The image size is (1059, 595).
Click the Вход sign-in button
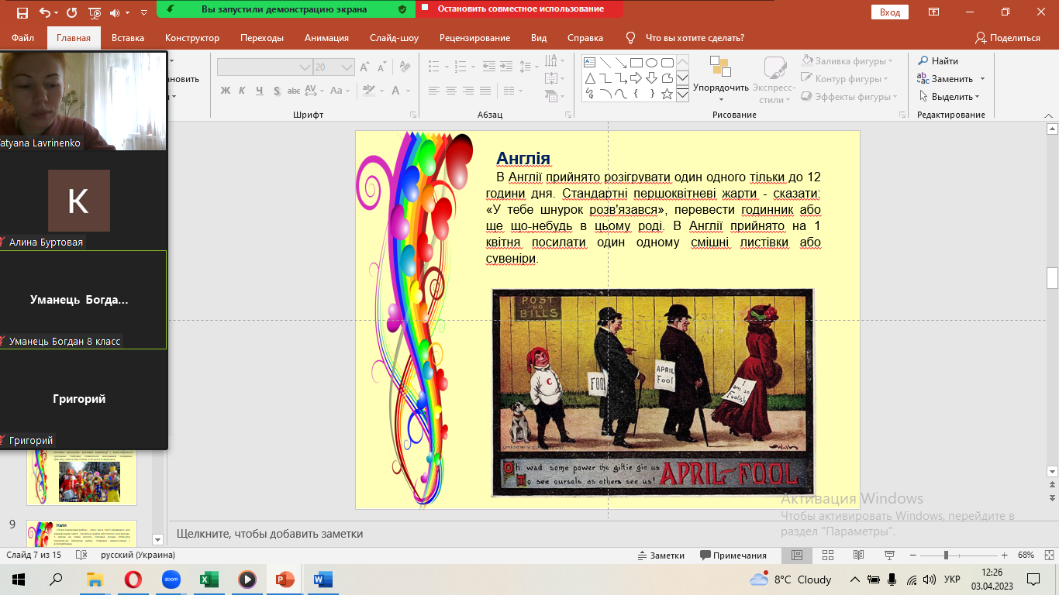coord(889,12)
